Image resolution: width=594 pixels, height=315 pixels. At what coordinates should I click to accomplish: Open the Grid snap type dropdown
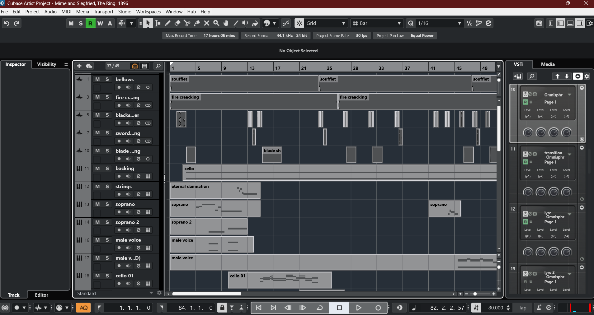click(x=326, y=23)
